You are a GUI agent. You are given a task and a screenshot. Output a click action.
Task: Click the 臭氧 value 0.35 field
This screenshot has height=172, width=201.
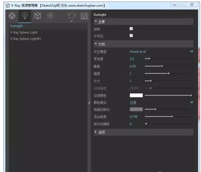tap(132, 66)
